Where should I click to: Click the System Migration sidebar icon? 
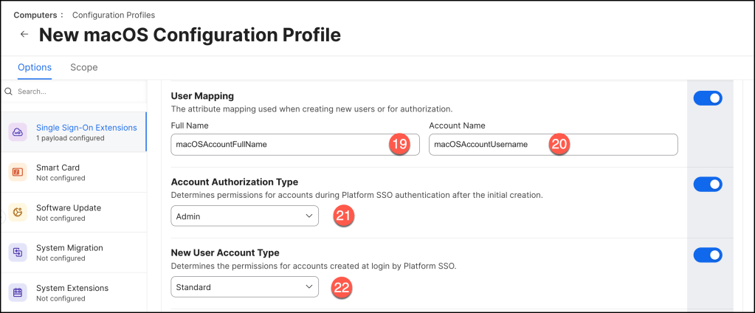[18, 252]
